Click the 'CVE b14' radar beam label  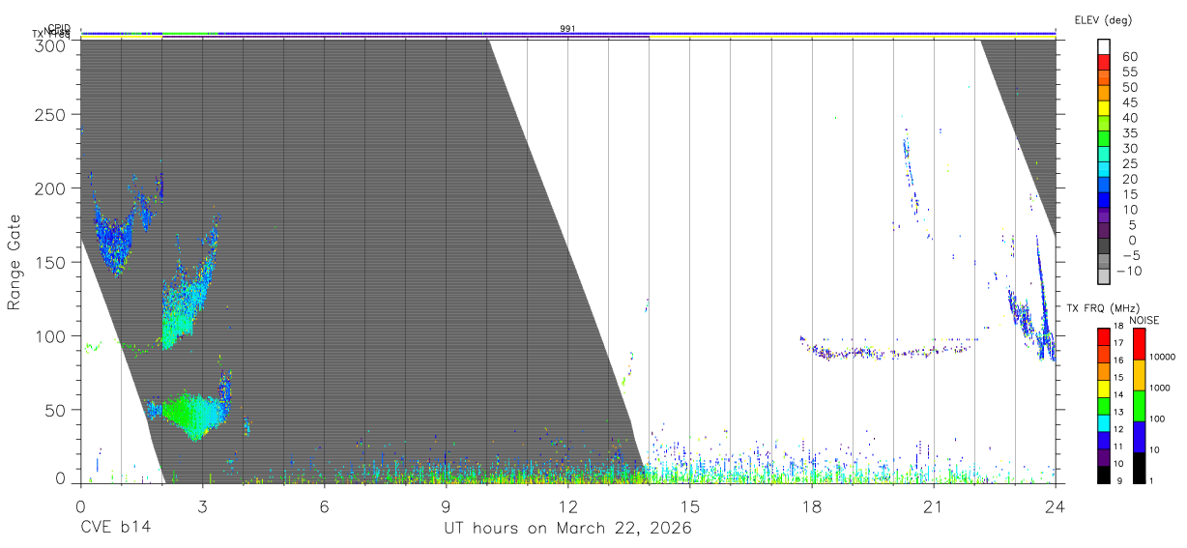pos(114,528)
